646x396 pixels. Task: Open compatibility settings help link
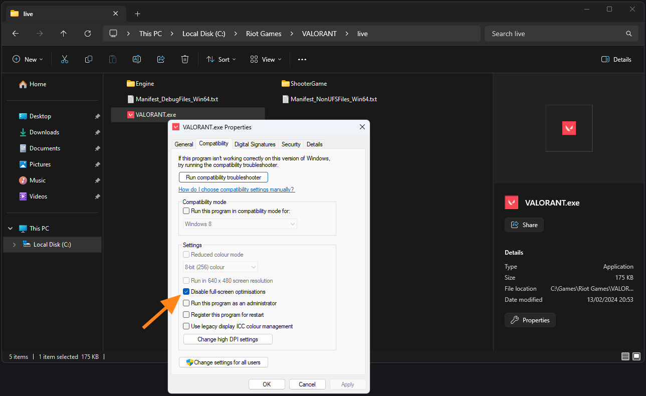coord(236,189)
